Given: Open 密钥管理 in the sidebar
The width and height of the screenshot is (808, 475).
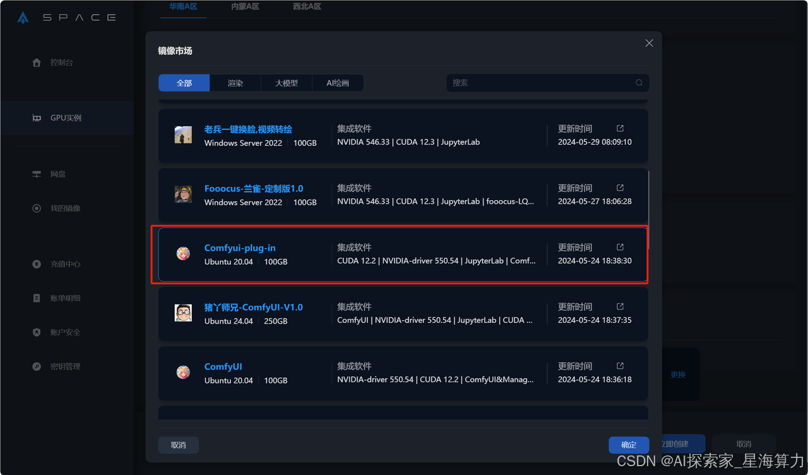Looking at the screenshot, I should 66,367.
